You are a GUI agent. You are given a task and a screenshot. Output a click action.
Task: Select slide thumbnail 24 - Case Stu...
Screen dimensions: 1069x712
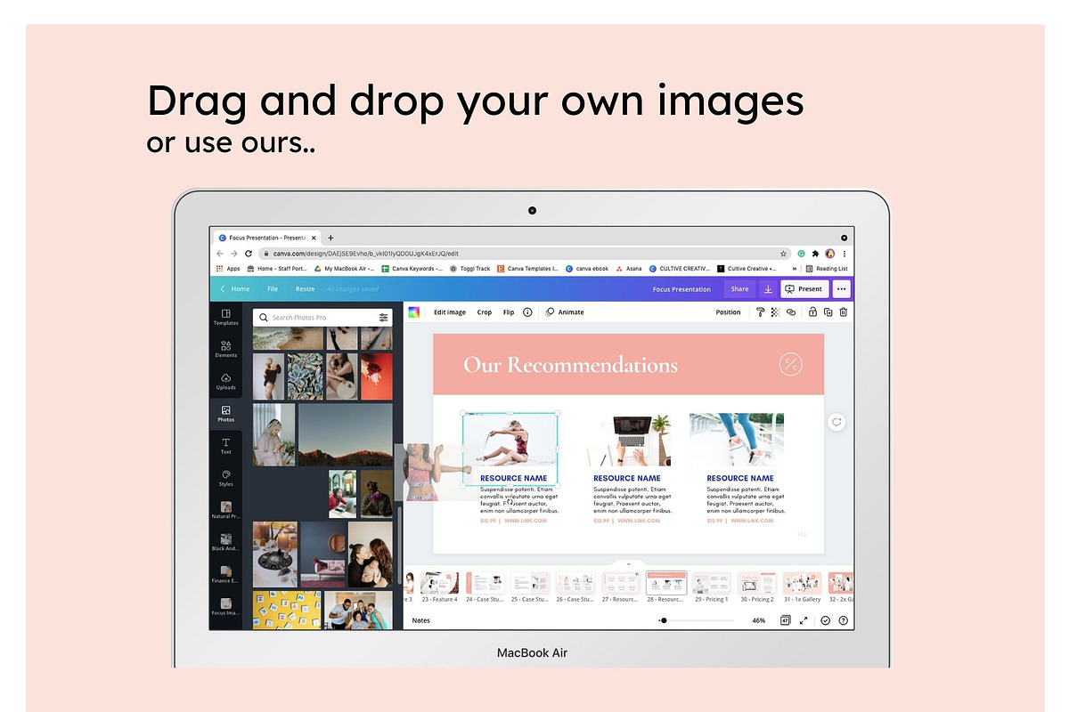click(485, 583)
